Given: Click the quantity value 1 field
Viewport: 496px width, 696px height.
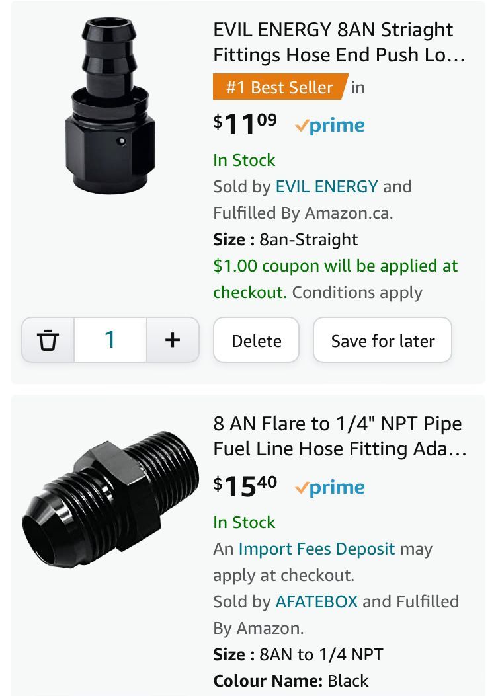Looking at the screenshot, I should [x=110, y=340].
